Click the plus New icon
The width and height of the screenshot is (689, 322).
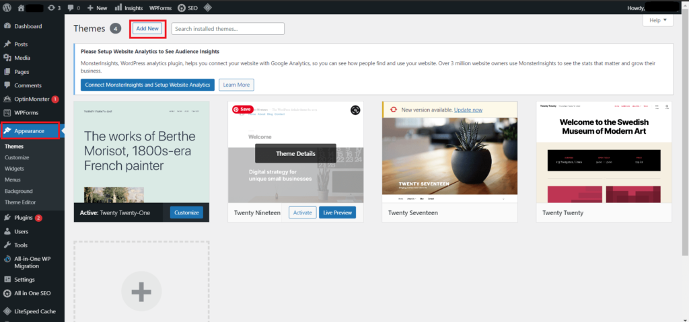(x=91, y=7)
